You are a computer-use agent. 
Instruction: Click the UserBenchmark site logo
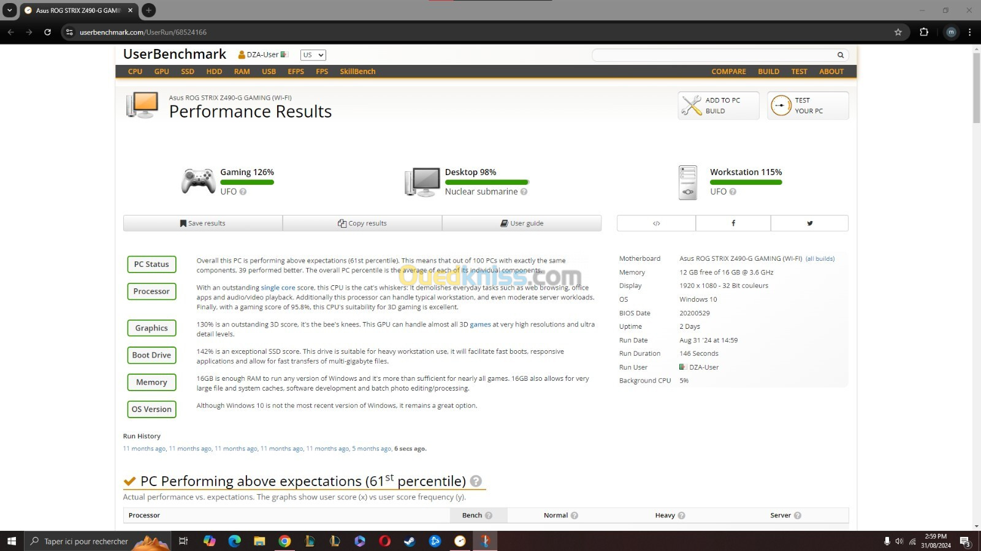click(175, 54)
